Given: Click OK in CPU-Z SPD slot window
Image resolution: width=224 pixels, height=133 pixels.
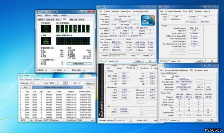Looking at the screenshot, I should (211, 120).
